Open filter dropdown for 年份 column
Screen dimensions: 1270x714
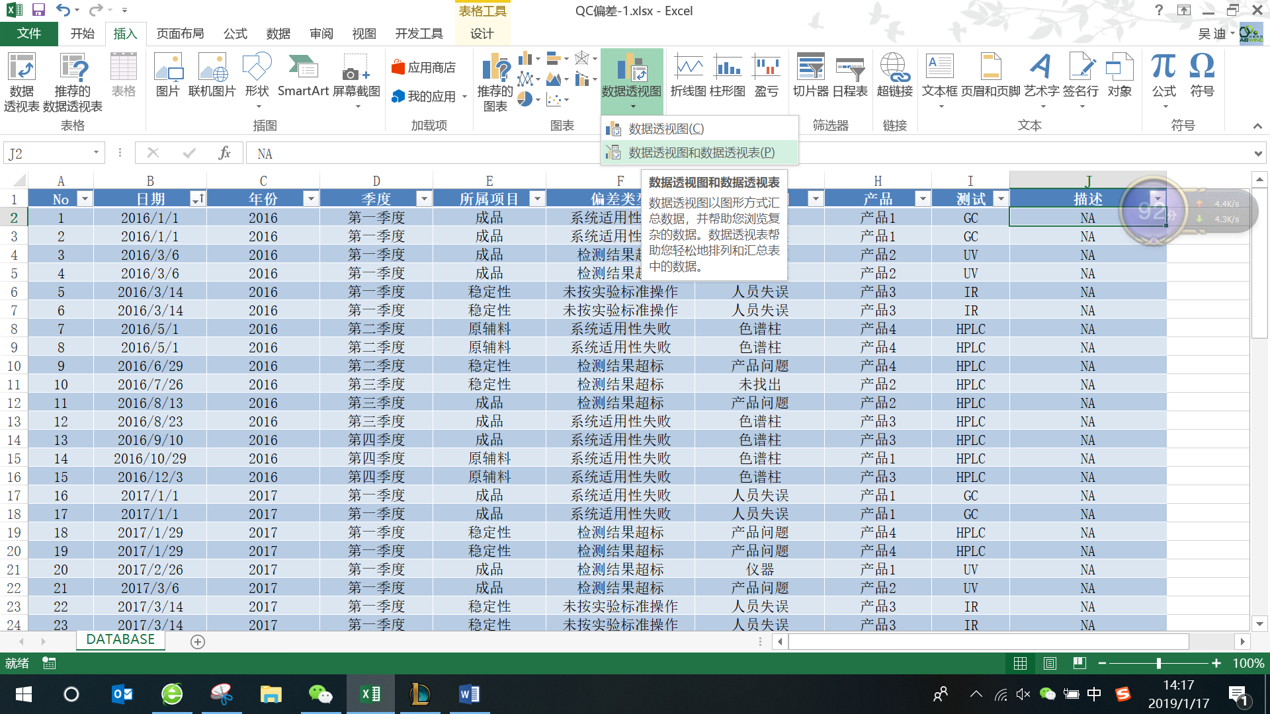tap(311, 199)
